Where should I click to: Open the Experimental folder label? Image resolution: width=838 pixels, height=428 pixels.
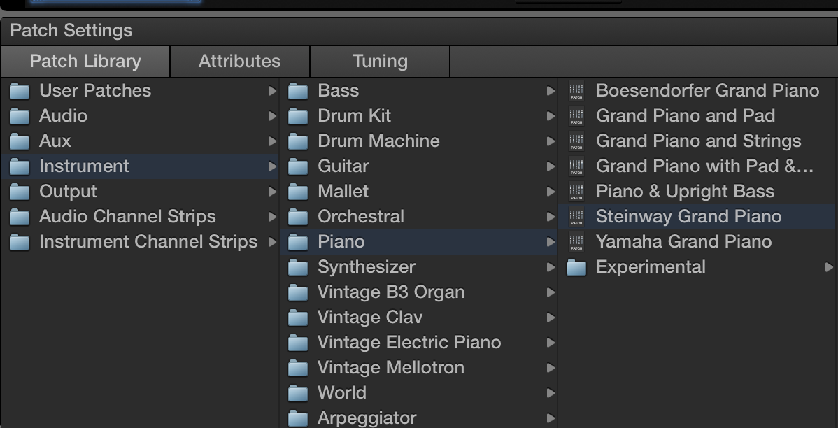[x=651, y=267]
